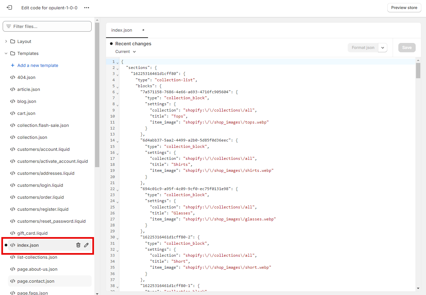426x295 pixels.
Task: Rename index.json with the pencil icon
Action: (x=86, y=245)
